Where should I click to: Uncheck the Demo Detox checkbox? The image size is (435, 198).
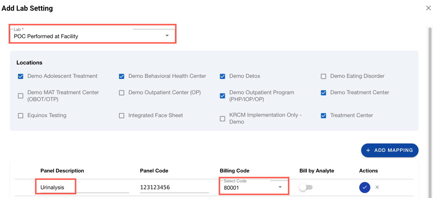(x=223, y=77)
